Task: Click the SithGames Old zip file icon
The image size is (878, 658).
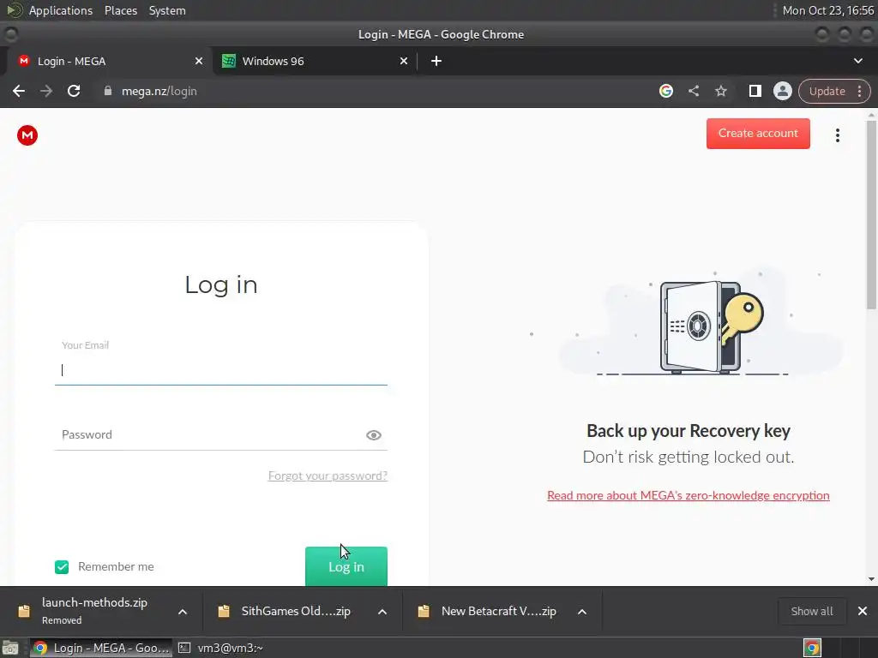Action: coord(224,611)
